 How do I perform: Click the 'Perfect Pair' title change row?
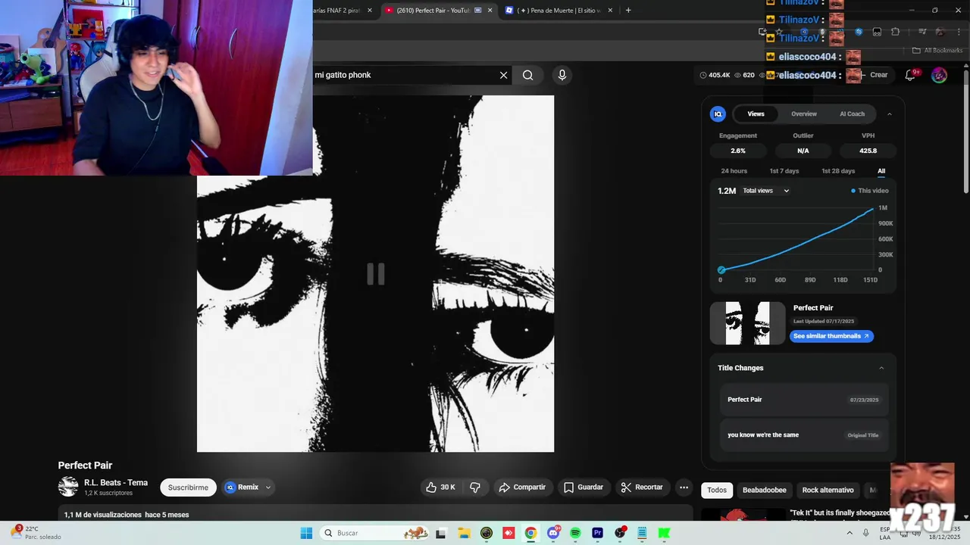803,400
